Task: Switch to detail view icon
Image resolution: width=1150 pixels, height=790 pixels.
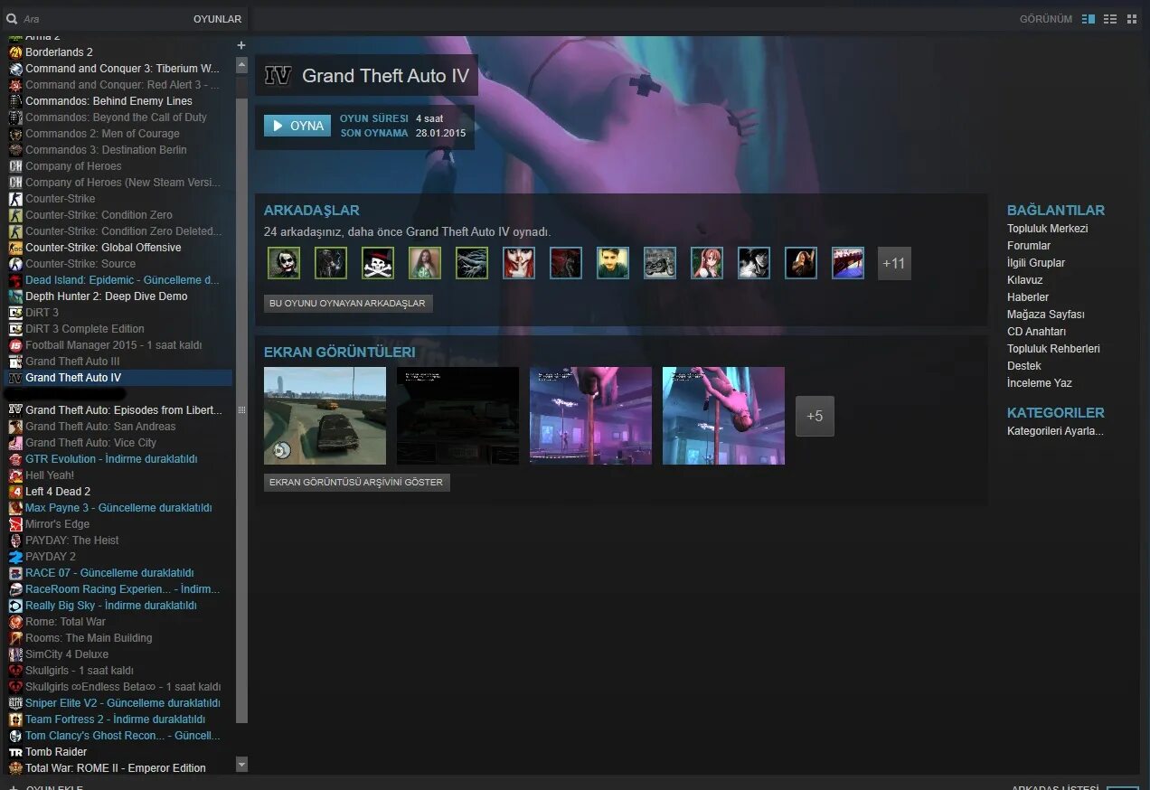Action: (x=1089, y=19)
